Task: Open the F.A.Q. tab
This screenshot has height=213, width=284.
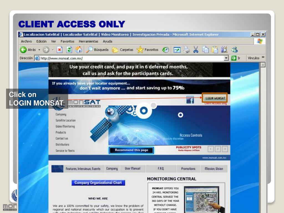Action: [x=161, y=169]
